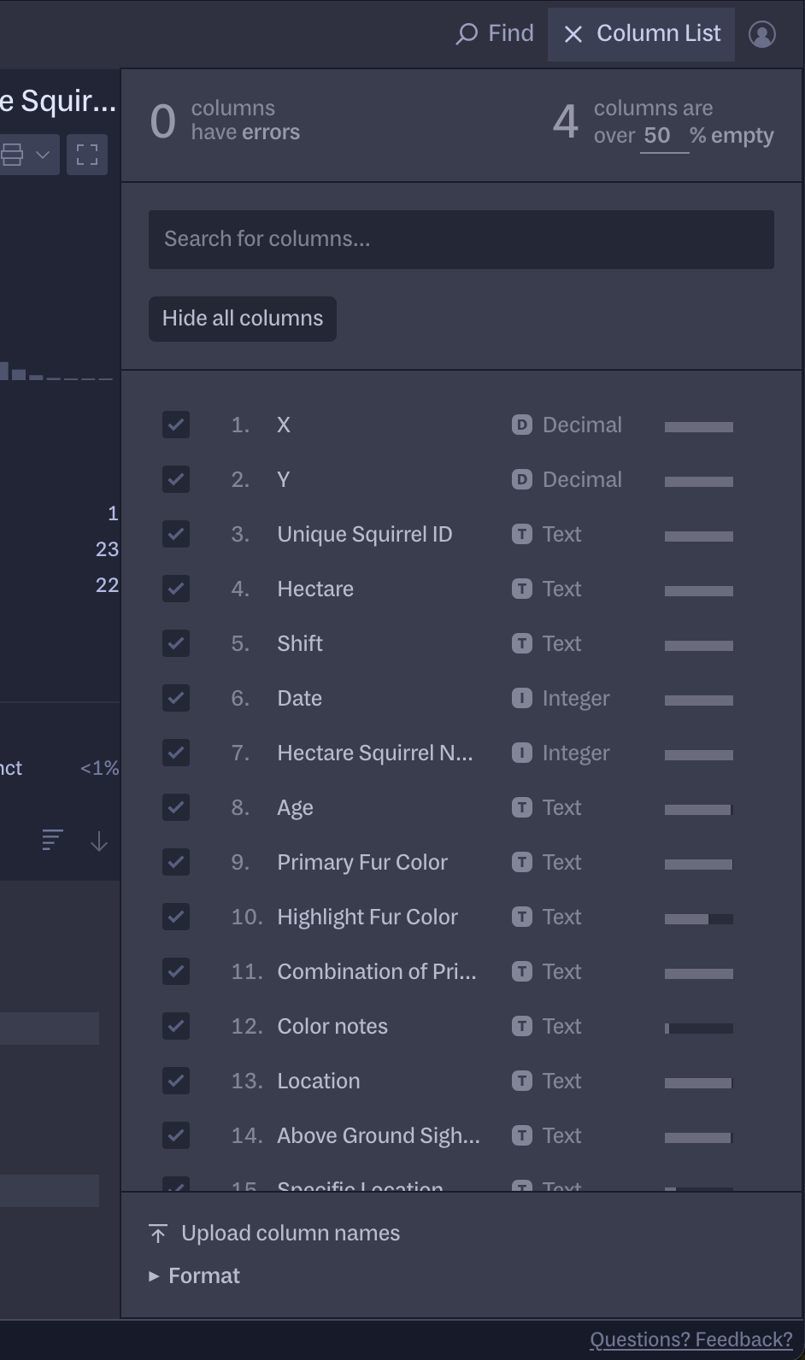This screenshot has height=1360, width=805.
Task: Toggle the Color notes checkbox
Action: (x=176, y=1026)
